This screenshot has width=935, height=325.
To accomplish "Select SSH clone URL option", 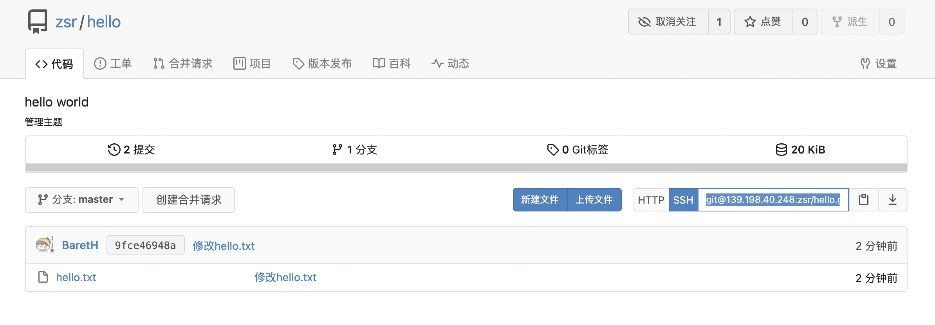I will [683, 200].
